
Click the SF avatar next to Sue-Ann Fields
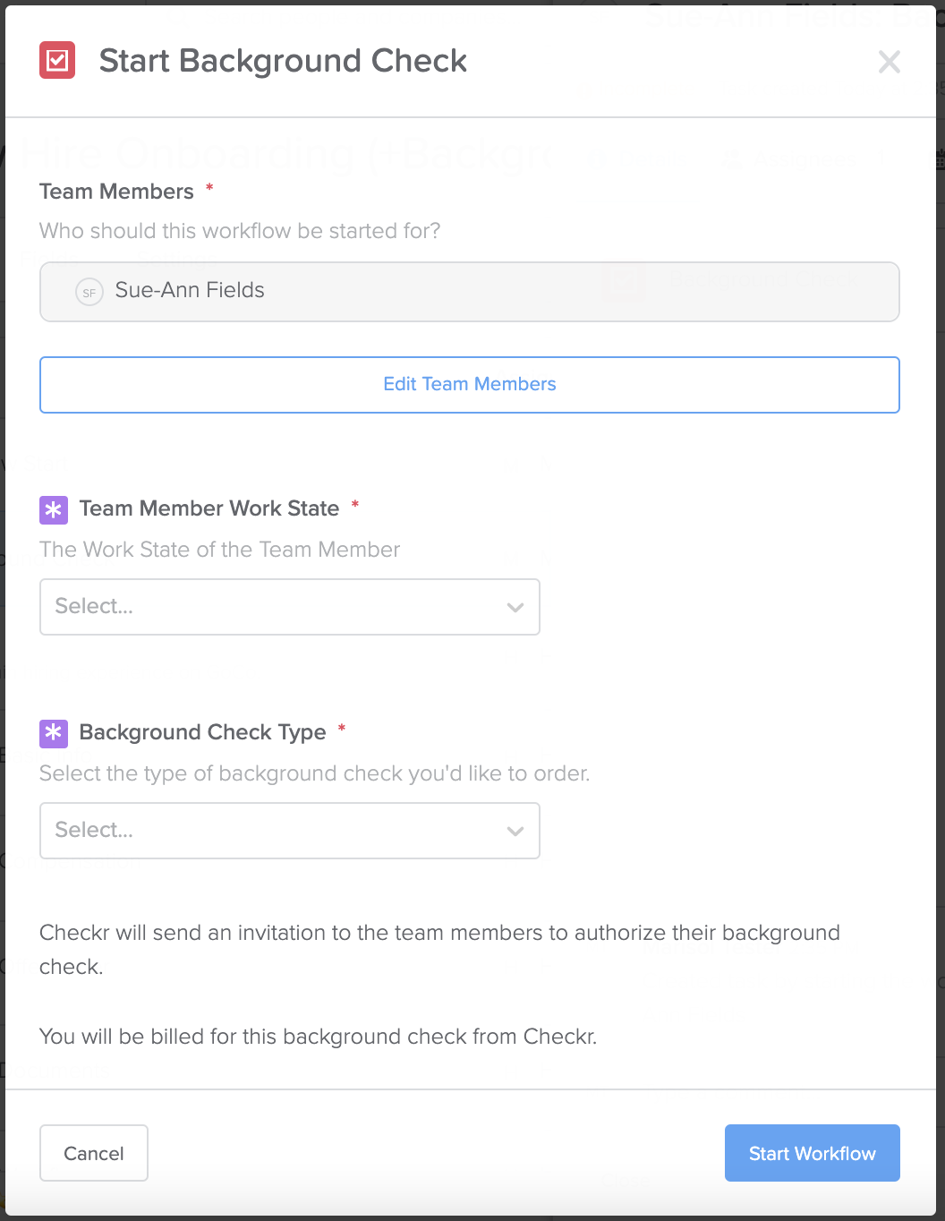coord(89,292)
